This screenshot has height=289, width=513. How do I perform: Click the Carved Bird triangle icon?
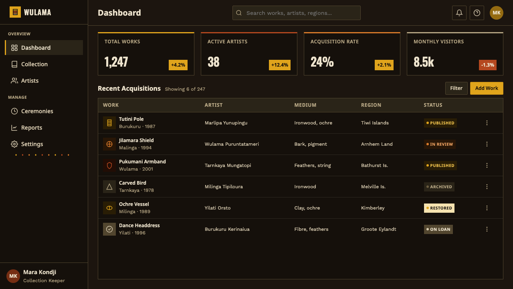click(x=109, y=187)
